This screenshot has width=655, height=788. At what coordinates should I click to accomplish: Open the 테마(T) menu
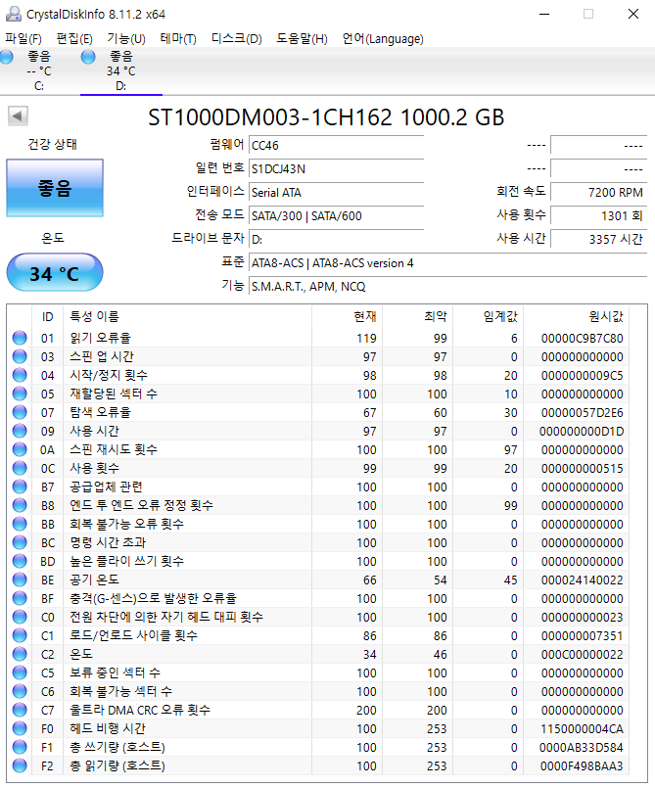point(178,39)
